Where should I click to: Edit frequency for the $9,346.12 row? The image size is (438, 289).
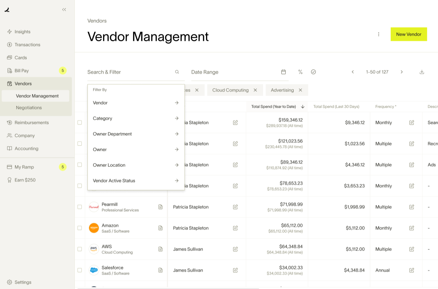[412, 123]
